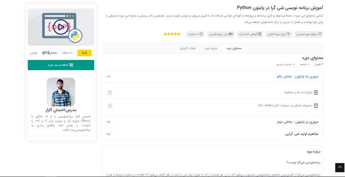The height and width of the screenshot is (177, 345).
Task: Click the five-star course rating
Action: (172, 34)
